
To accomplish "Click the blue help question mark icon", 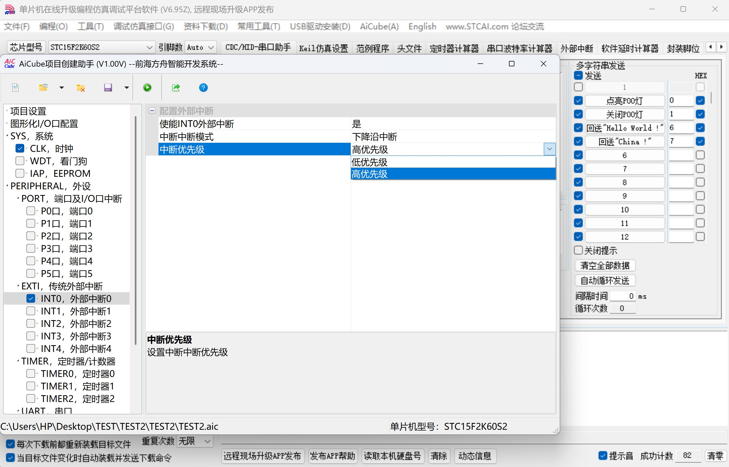I will 203,88.
